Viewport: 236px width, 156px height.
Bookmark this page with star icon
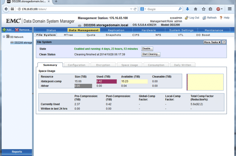click(204, 9)
